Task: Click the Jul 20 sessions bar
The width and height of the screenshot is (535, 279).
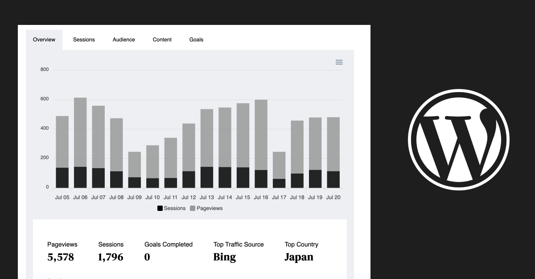Action: (x=333, y=179)
